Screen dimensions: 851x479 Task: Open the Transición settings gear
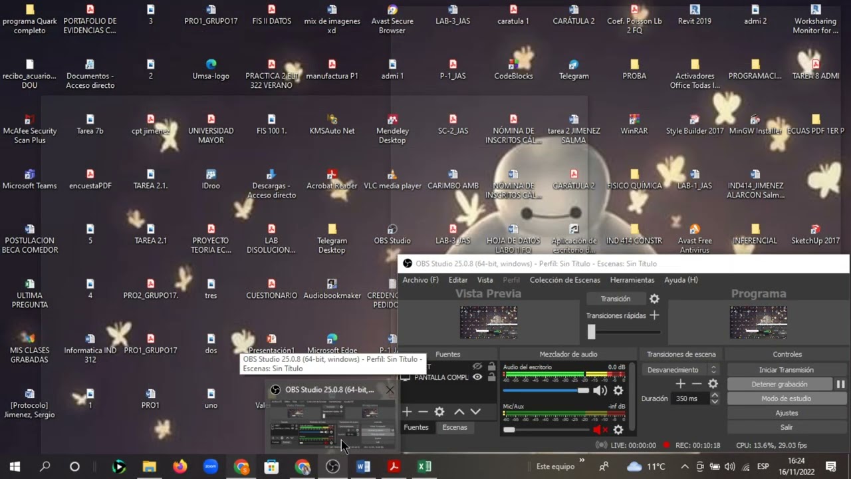click(x=654, y=299)
